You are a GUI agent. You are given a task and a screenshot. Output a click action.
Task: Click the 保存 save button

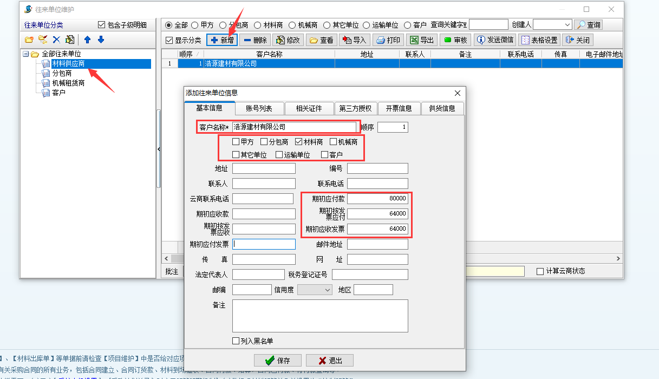[278, 361]
